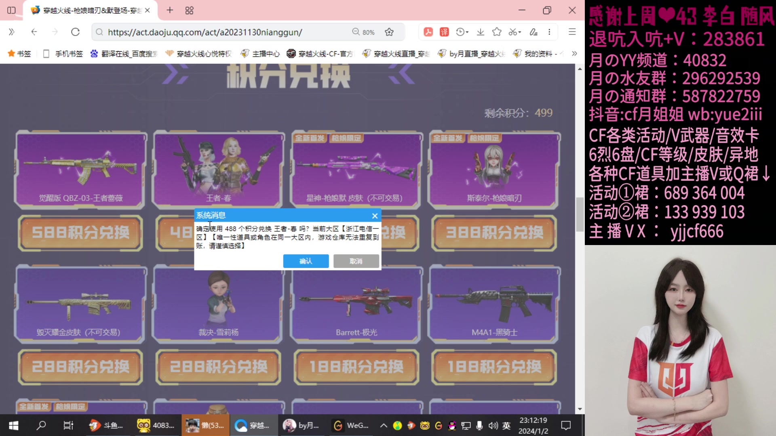Open the by月直播_穿越火线 bookmark
Screen dimensions: 776x436
(x=471, y=54)
